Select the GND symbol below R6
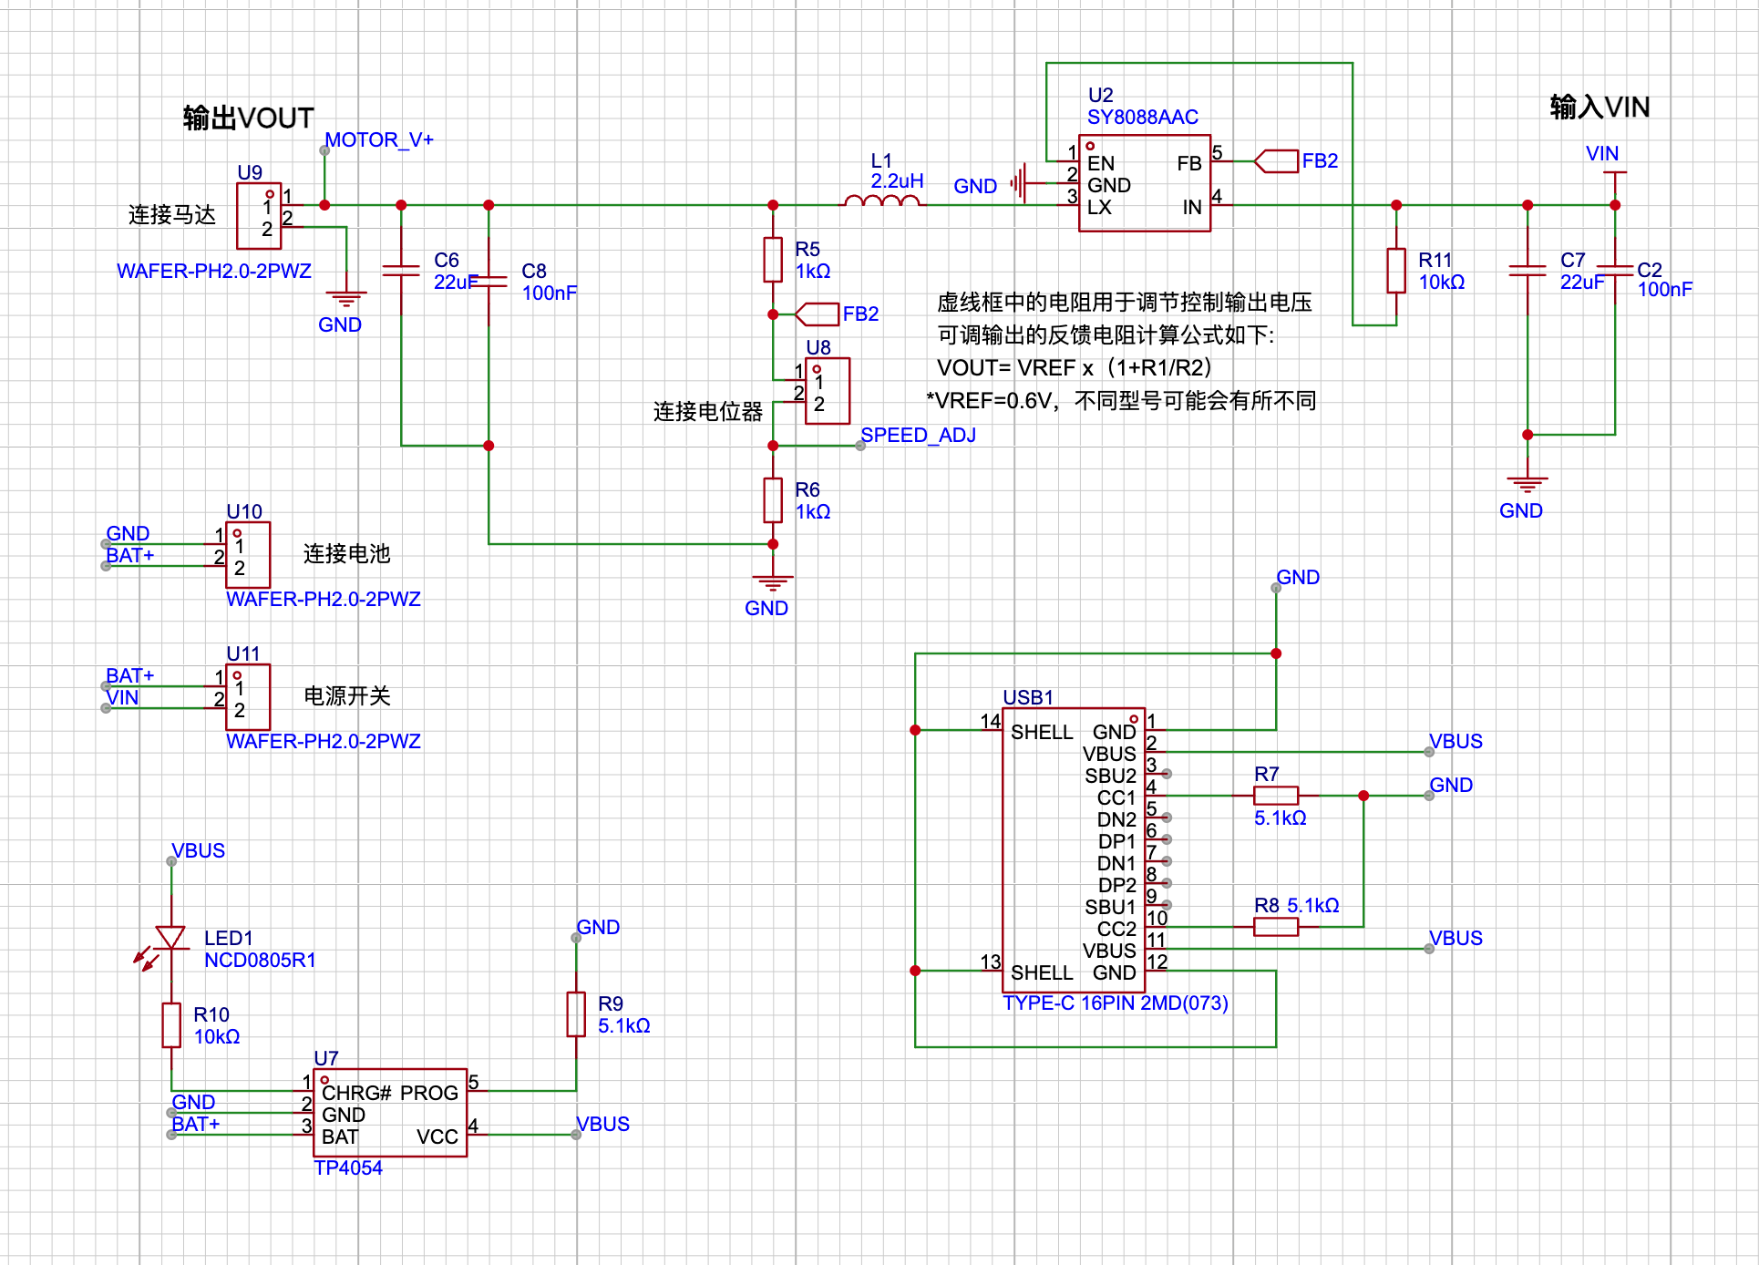 coord(773,581)
